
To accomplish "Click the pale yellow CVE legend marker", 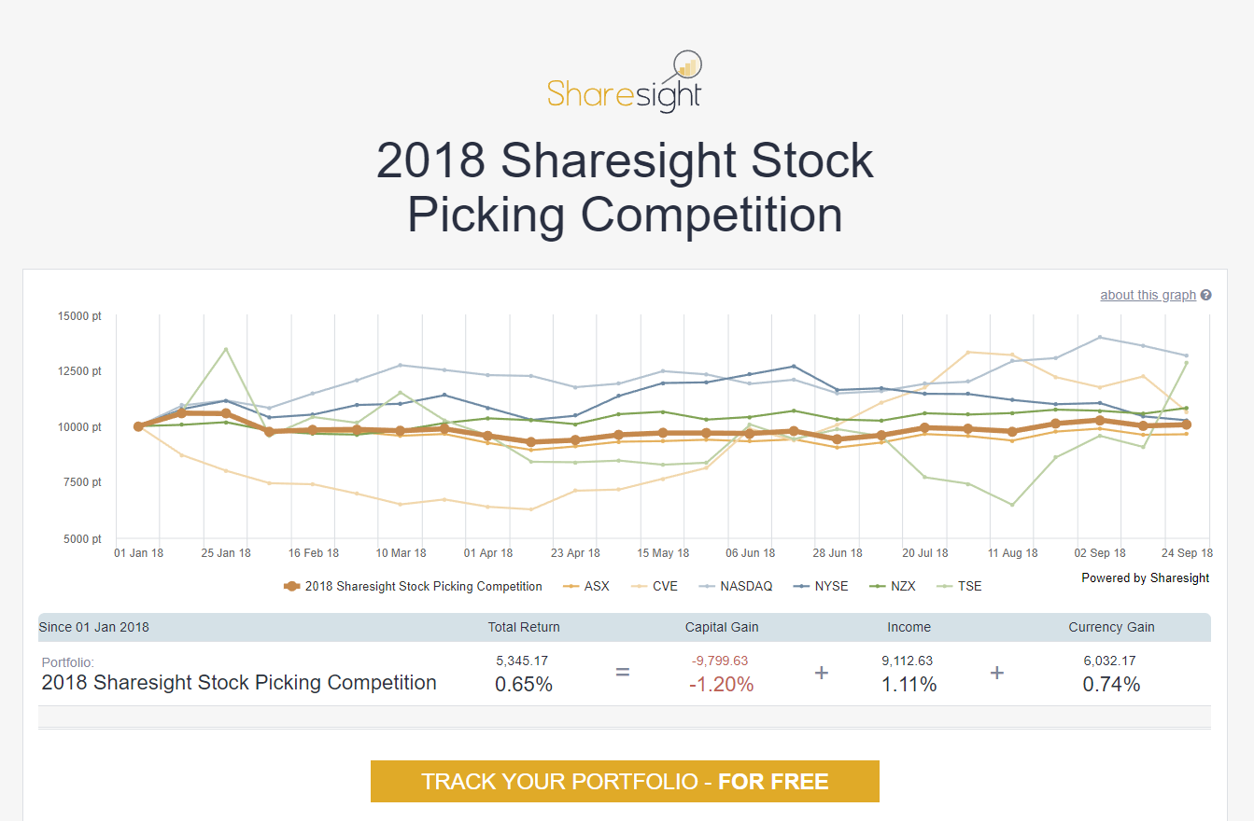I will 638,585.
